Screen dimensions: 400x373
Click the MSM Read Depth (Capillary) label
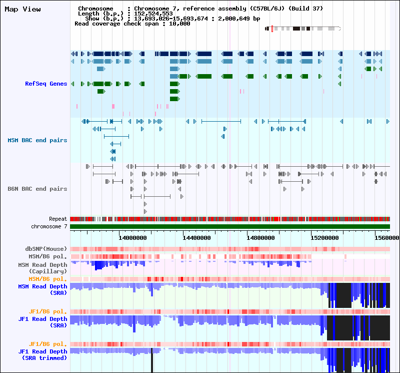[42, 268]
